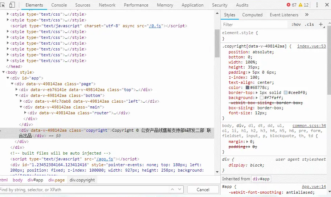Select the Elements tab
Viewport: 331px width, 197px height.
pyautogui.click(x=34, y=5)
